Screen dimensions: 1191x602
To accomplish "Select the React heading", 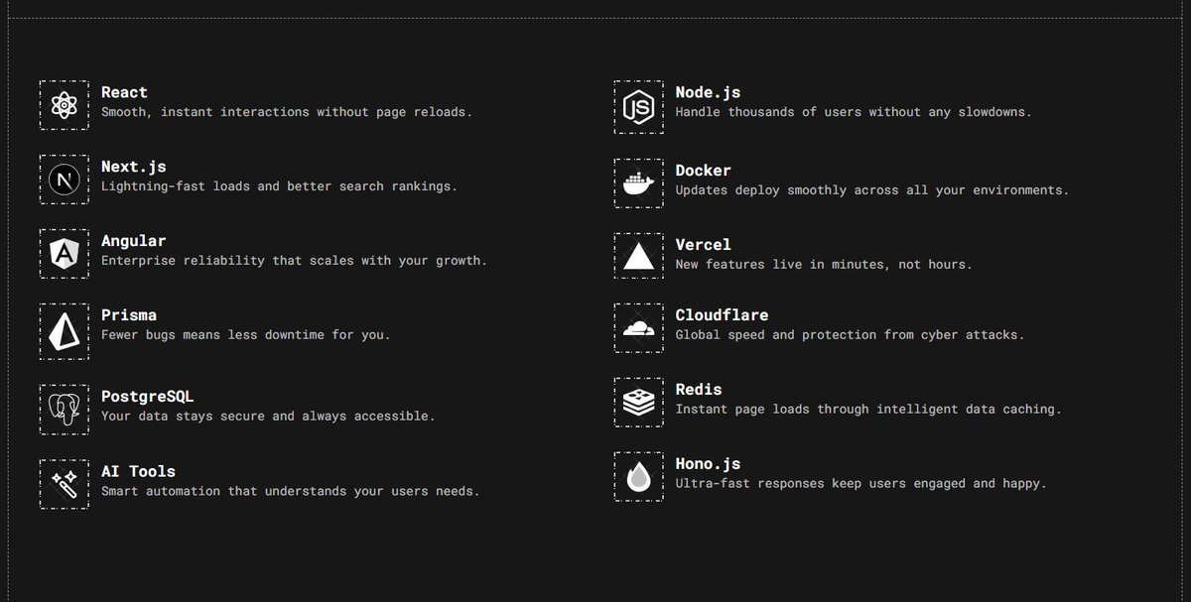I will (x=124, y=92).
